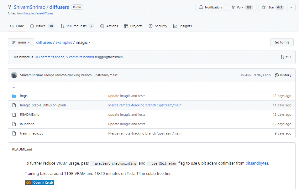
Task: Open the Pull requests tab
Action: (77, 26)
